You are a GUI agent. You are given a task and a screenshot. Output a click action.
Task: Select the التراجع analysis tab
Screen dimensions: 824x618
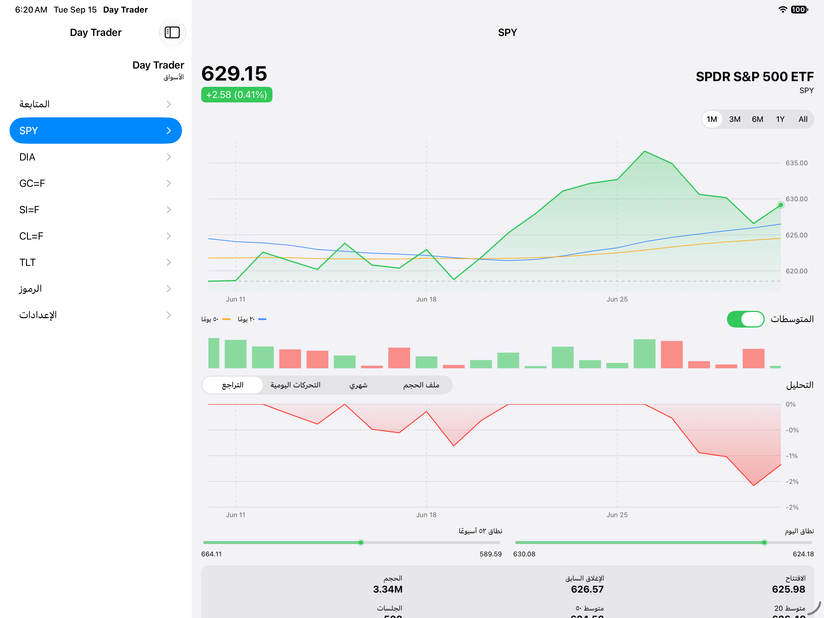tap(232, 385)
